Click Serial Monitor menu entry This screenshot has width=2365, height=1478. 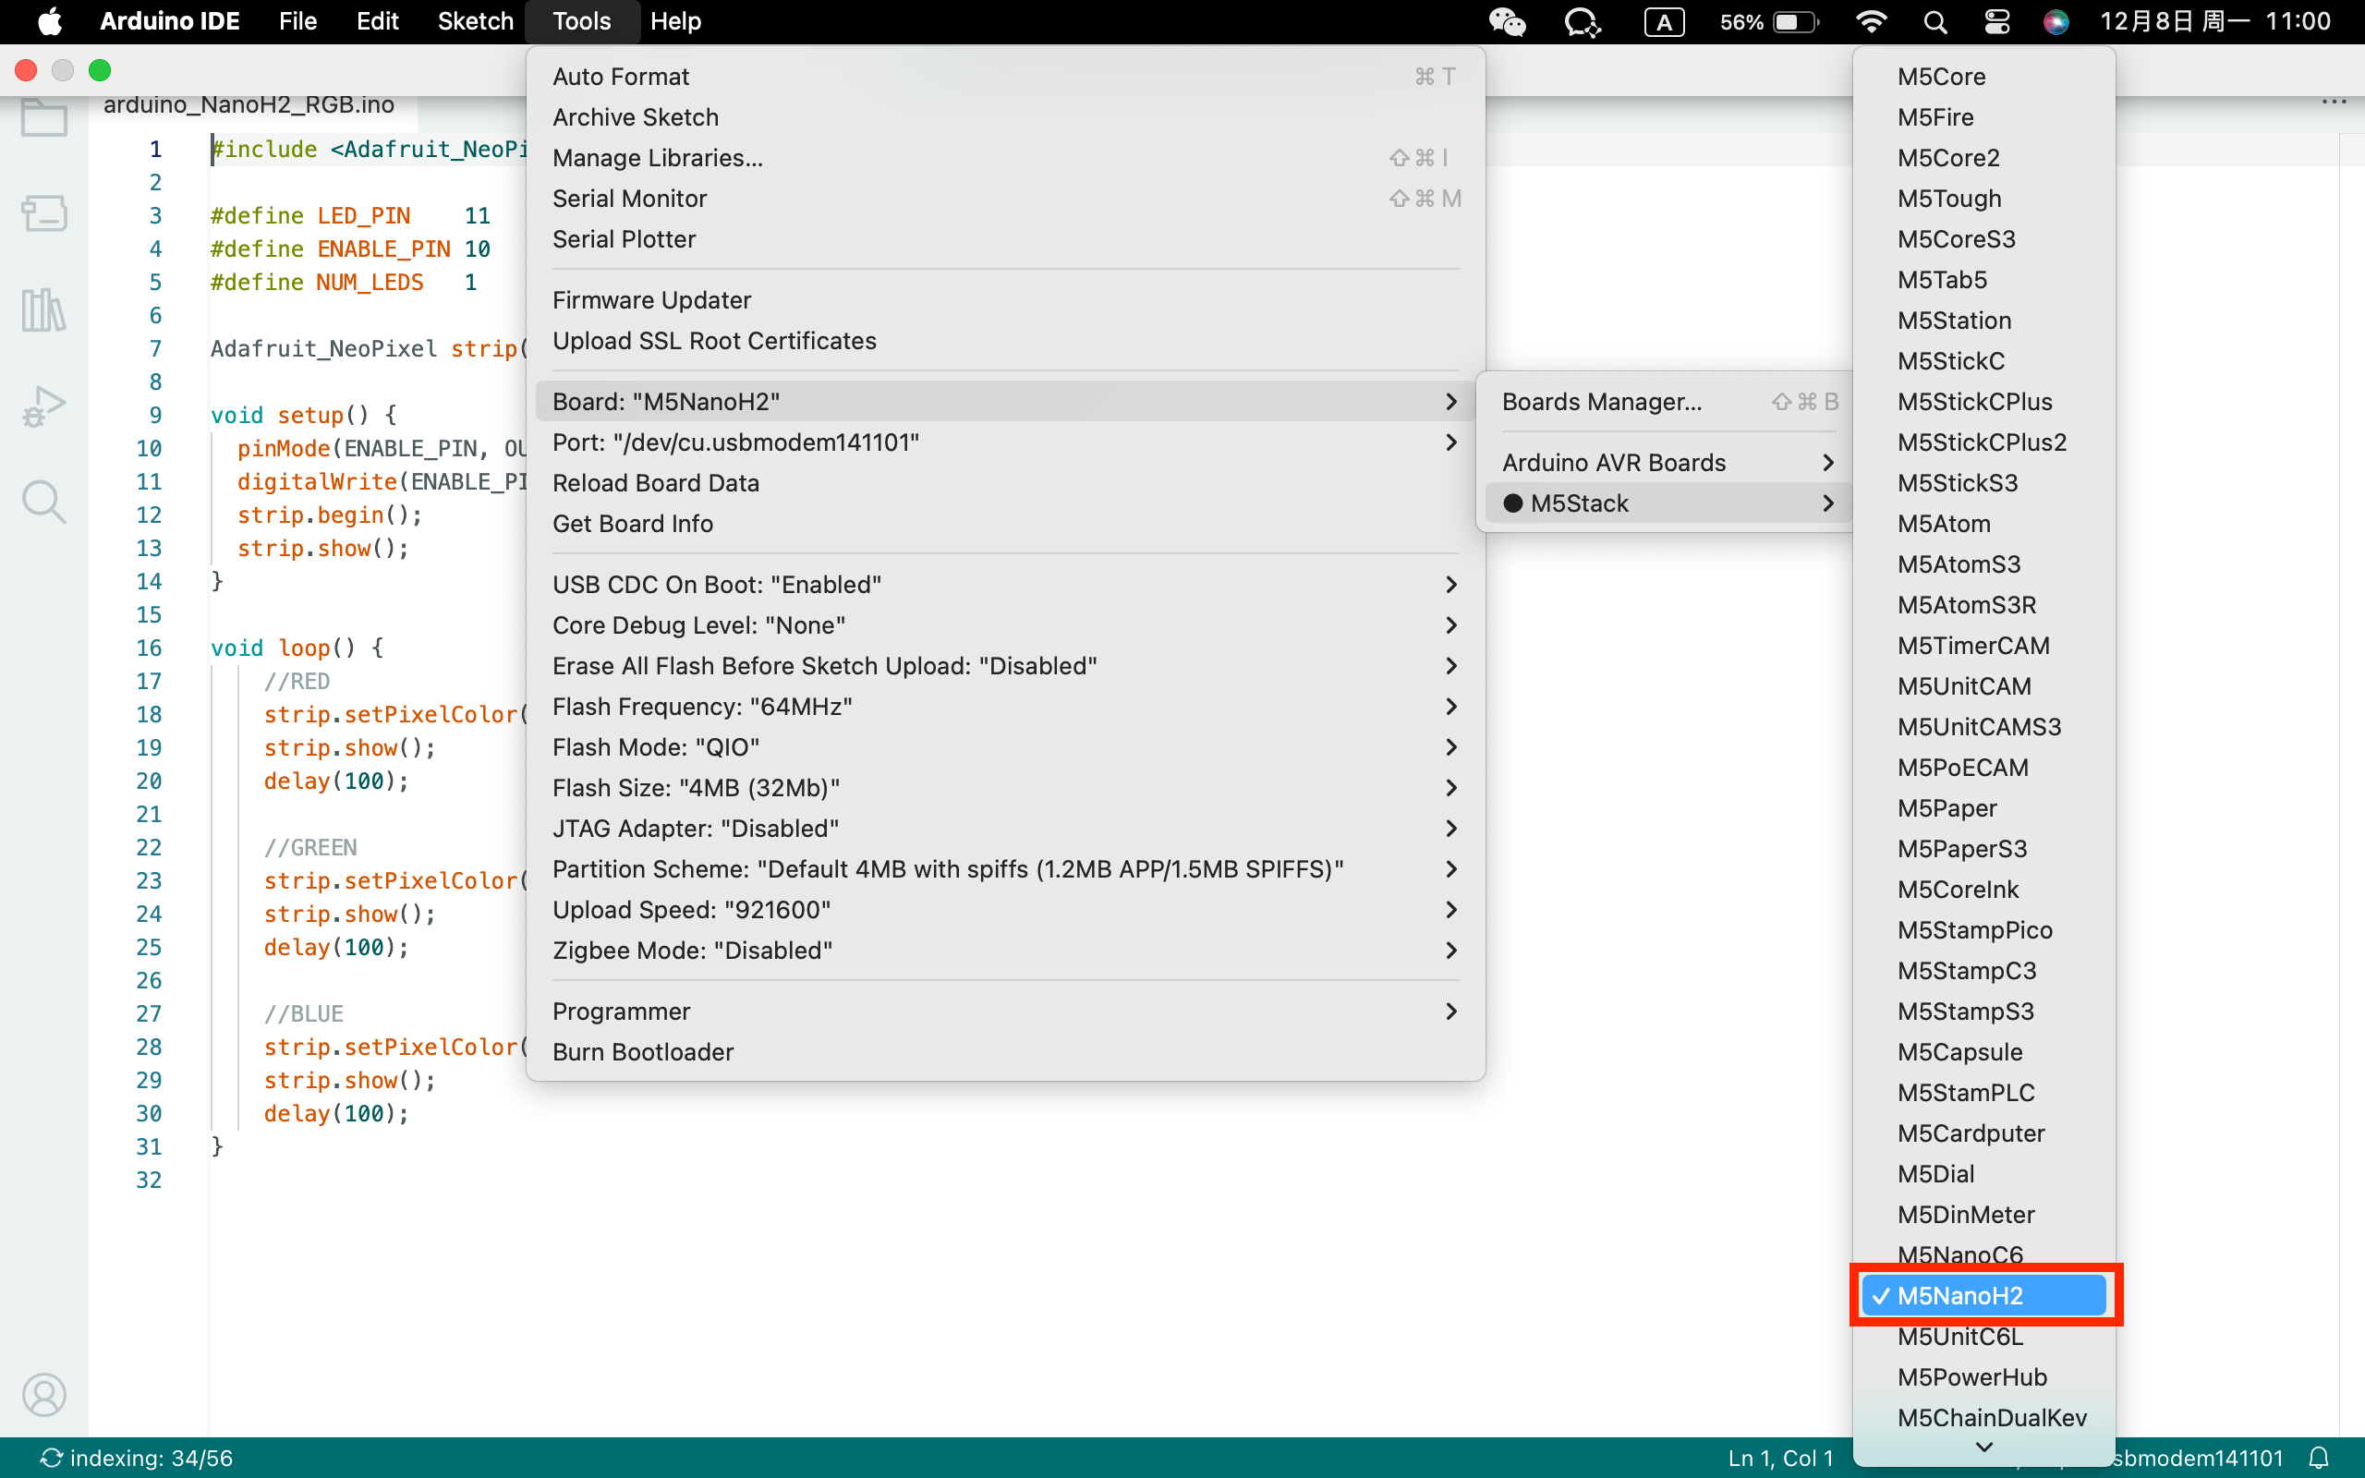coord(629,199)
